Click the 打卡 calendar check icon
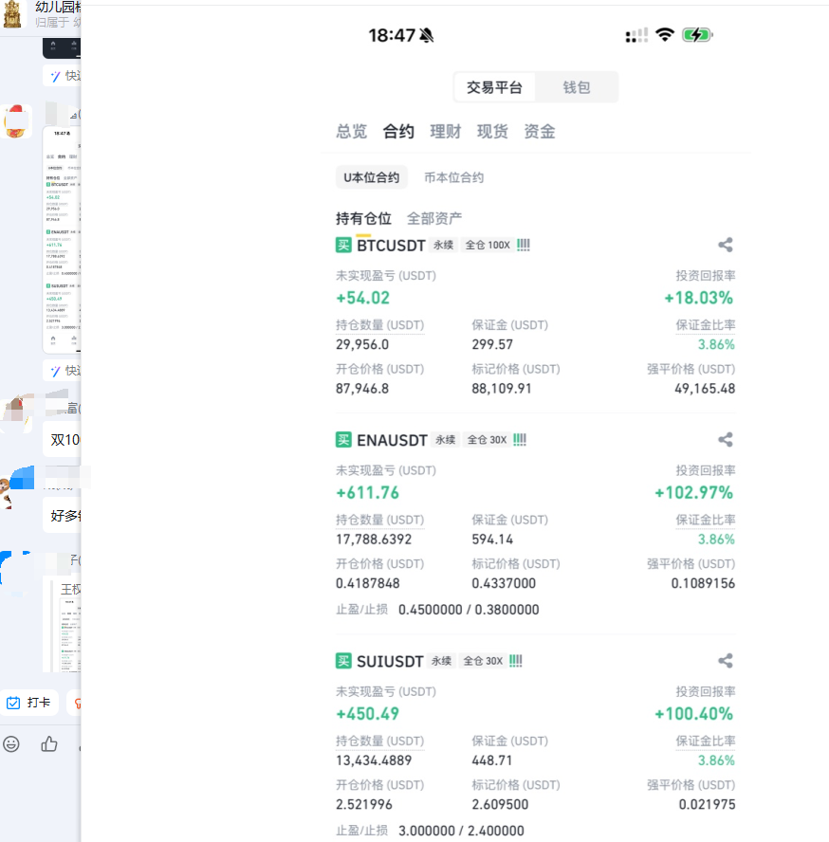 pos(13,703)
